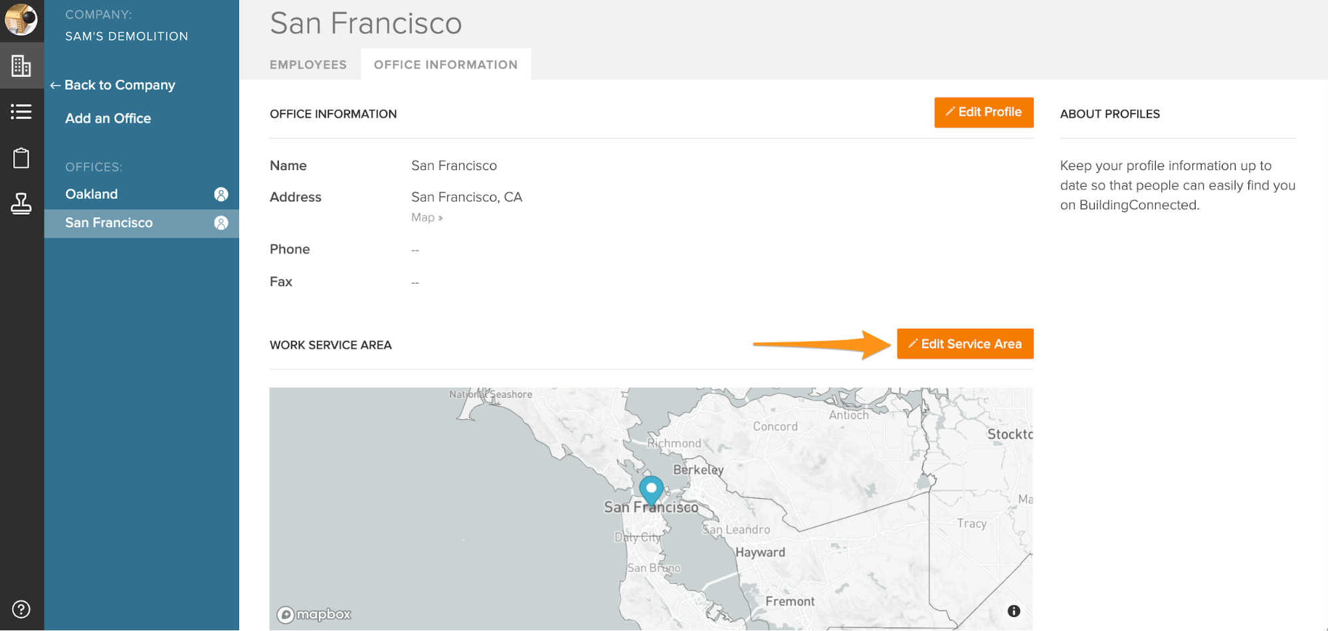Select San Francisco office in sidebar

(x=109, y=223)
